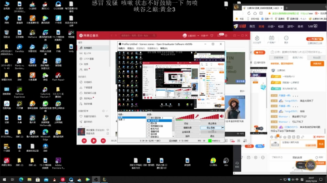This screenshot has height=183, width=327.
Task: Open 百度一下 bookmark in browser
Action: click(x=267, y=19)
